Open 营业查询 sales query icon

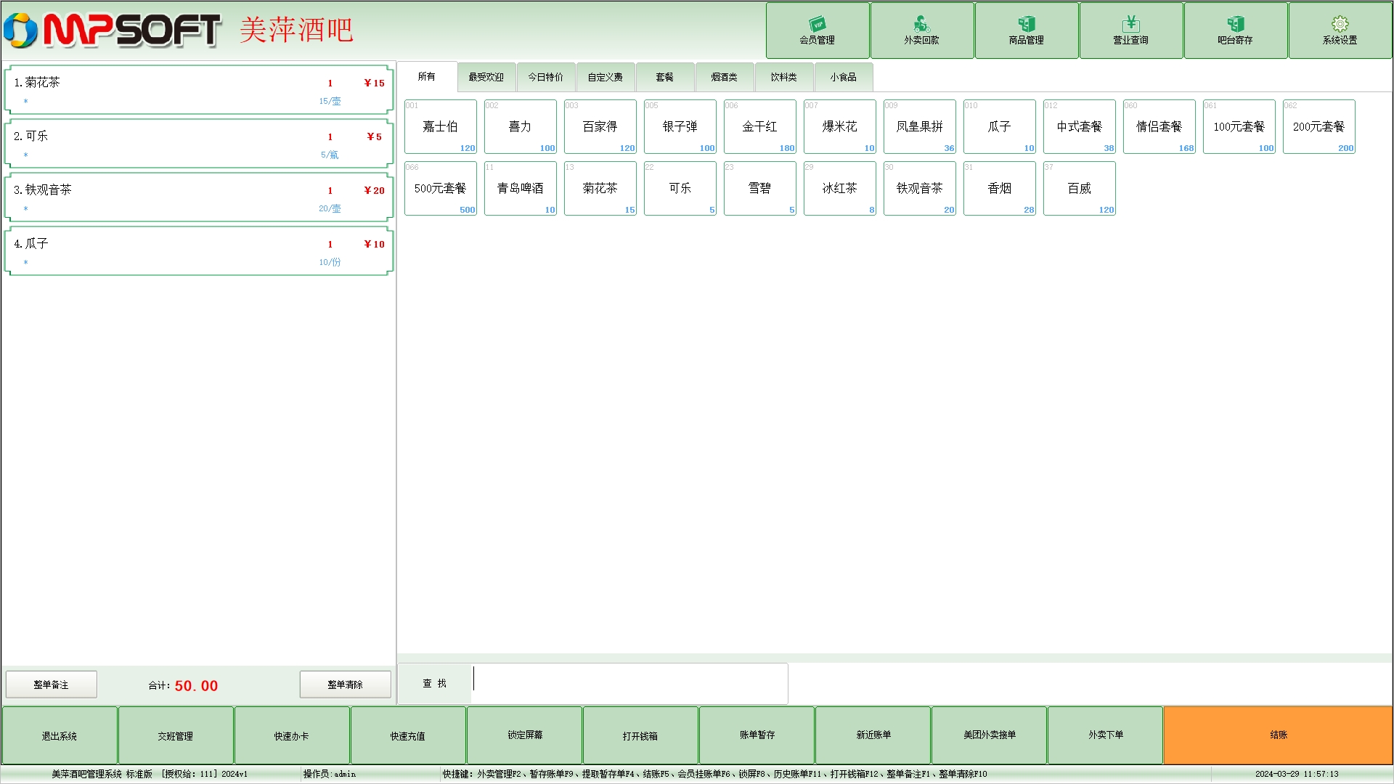click(1130, 24)
